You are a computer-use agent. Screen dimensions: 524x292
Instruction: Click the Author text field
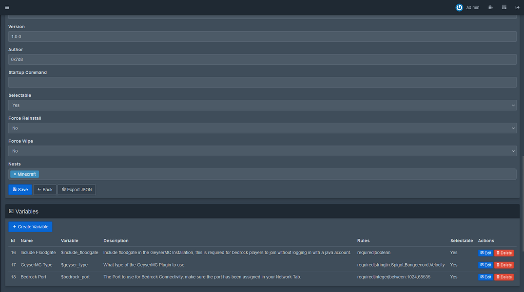pos(262,59)
